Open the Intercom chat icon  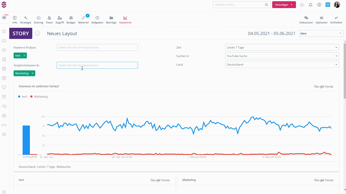(x=328, y=5)
